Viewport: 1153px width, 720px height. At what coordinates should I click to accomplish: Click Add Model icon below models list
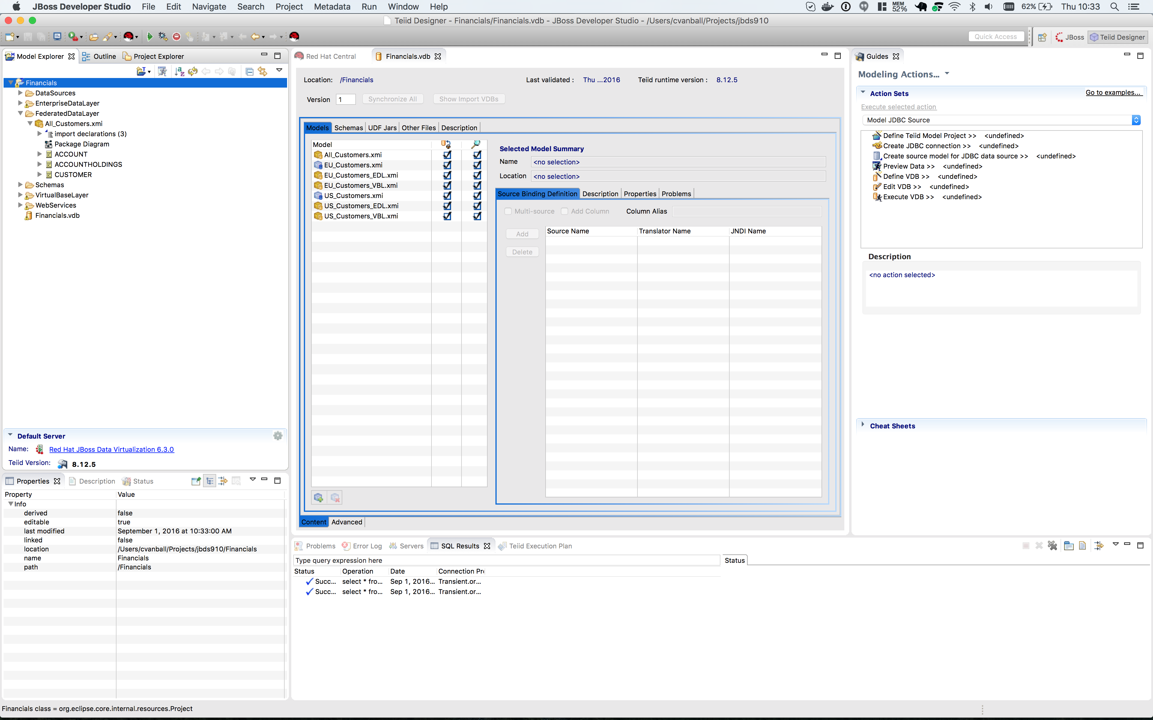click(x=319, y=498)
